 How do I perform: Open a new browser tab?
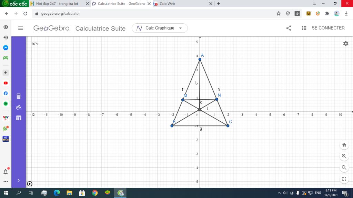coord(219,3)
